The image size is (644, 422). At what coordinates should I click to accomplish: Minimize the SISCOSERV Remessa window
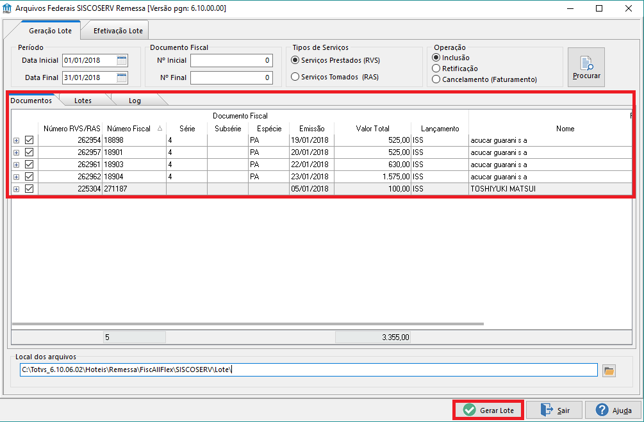pos(570,8)
